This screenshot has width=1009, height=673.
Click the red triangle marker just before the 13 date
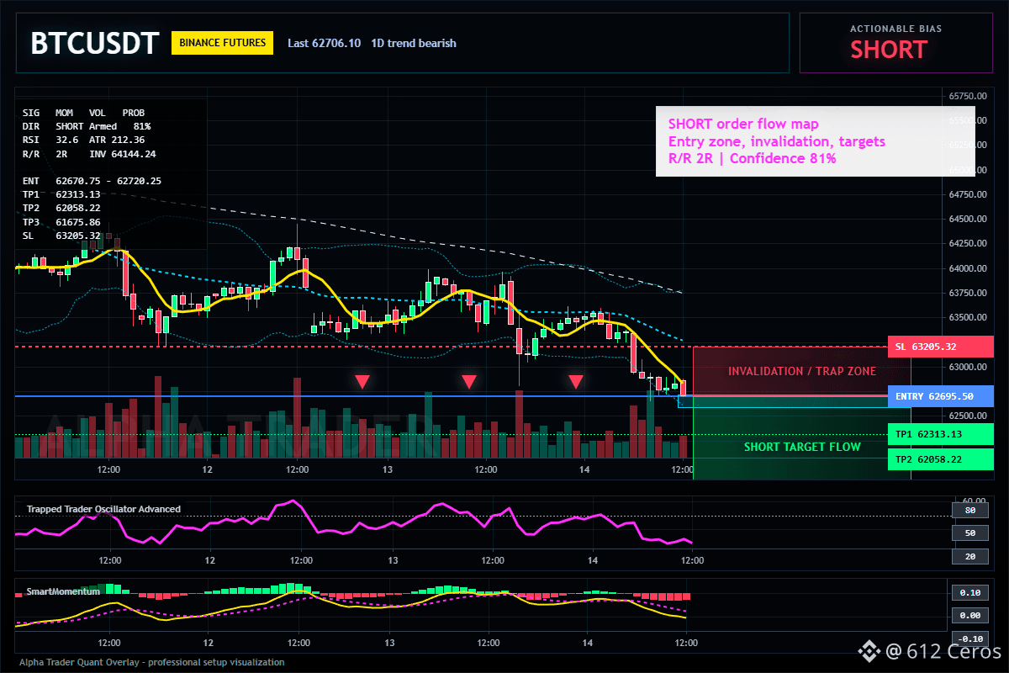coord(362,382)
